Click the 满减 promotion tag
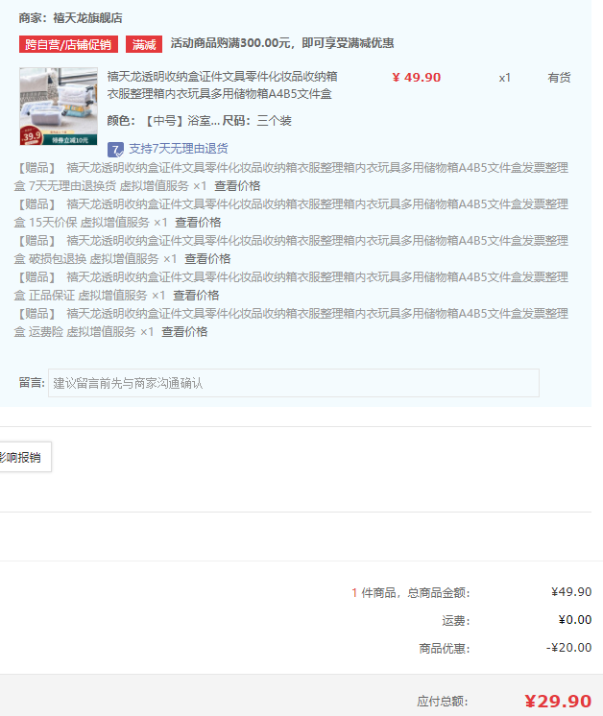This screenshot has height=716, width=603. [x=144, y=44]
